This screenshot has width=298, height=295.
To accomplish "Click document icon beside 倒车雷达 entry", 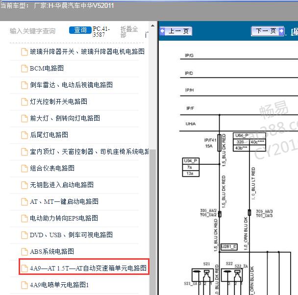I will pos(25,85).
